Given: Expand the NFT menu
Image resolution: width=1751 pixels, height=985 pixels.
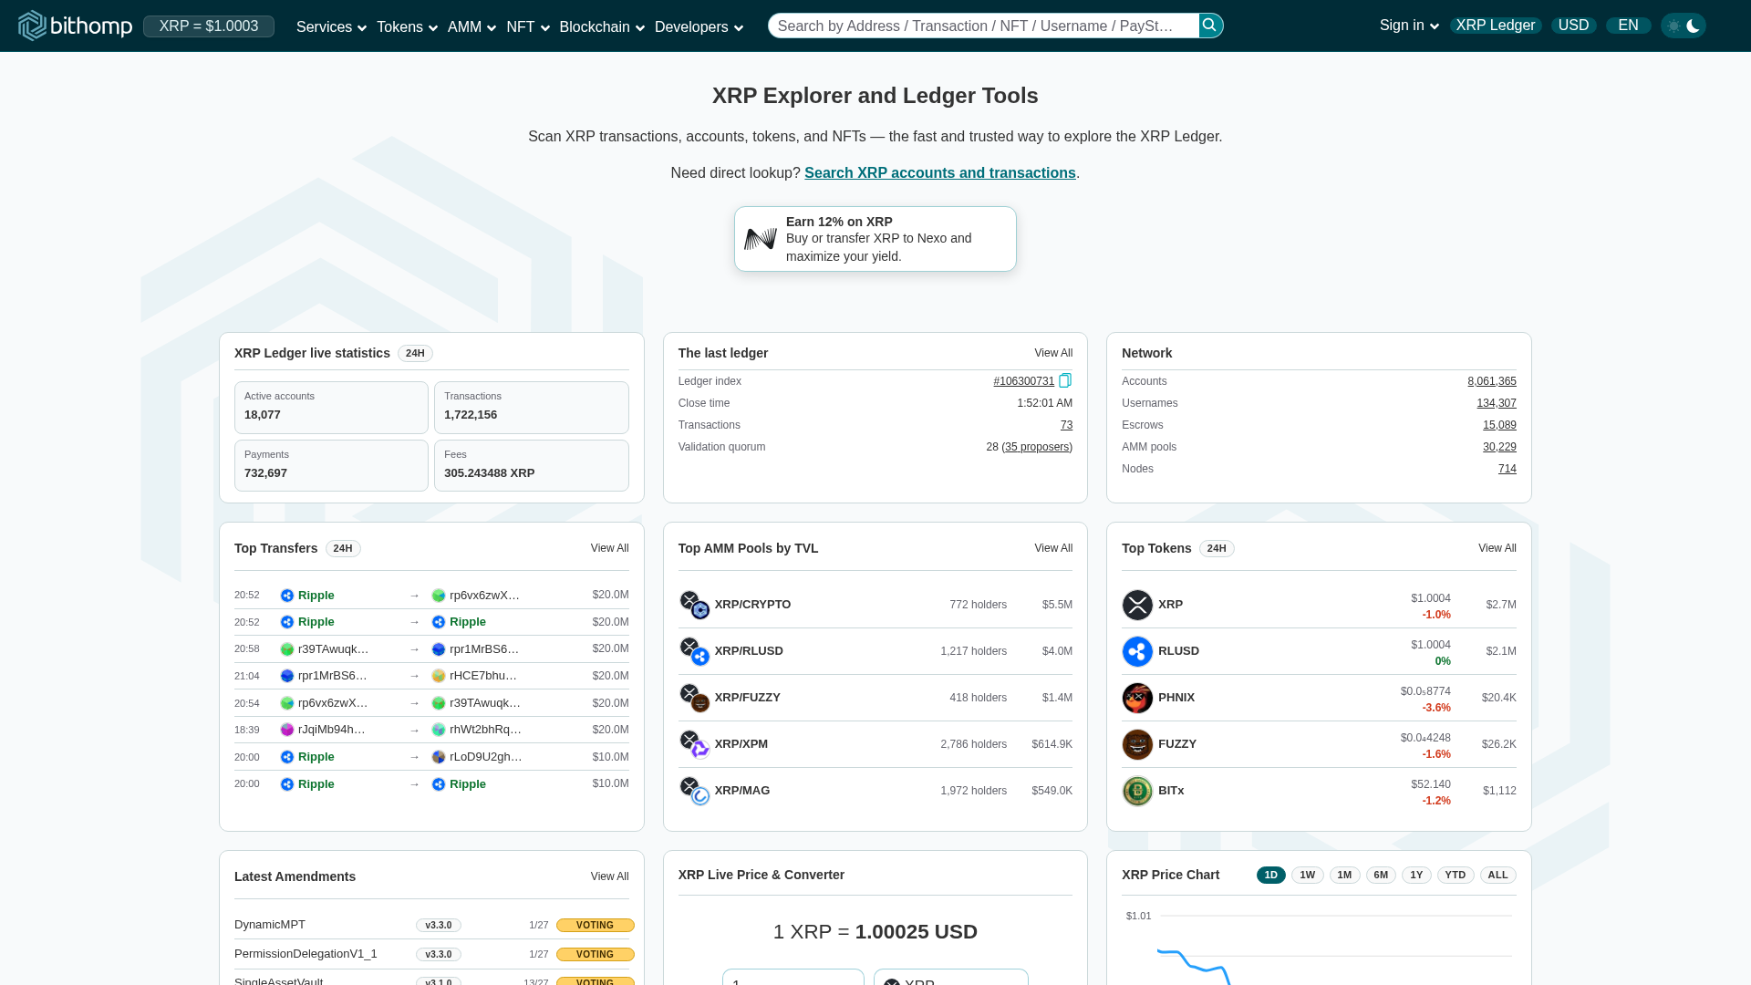Looking at the screenshot, I should [528, 27].
